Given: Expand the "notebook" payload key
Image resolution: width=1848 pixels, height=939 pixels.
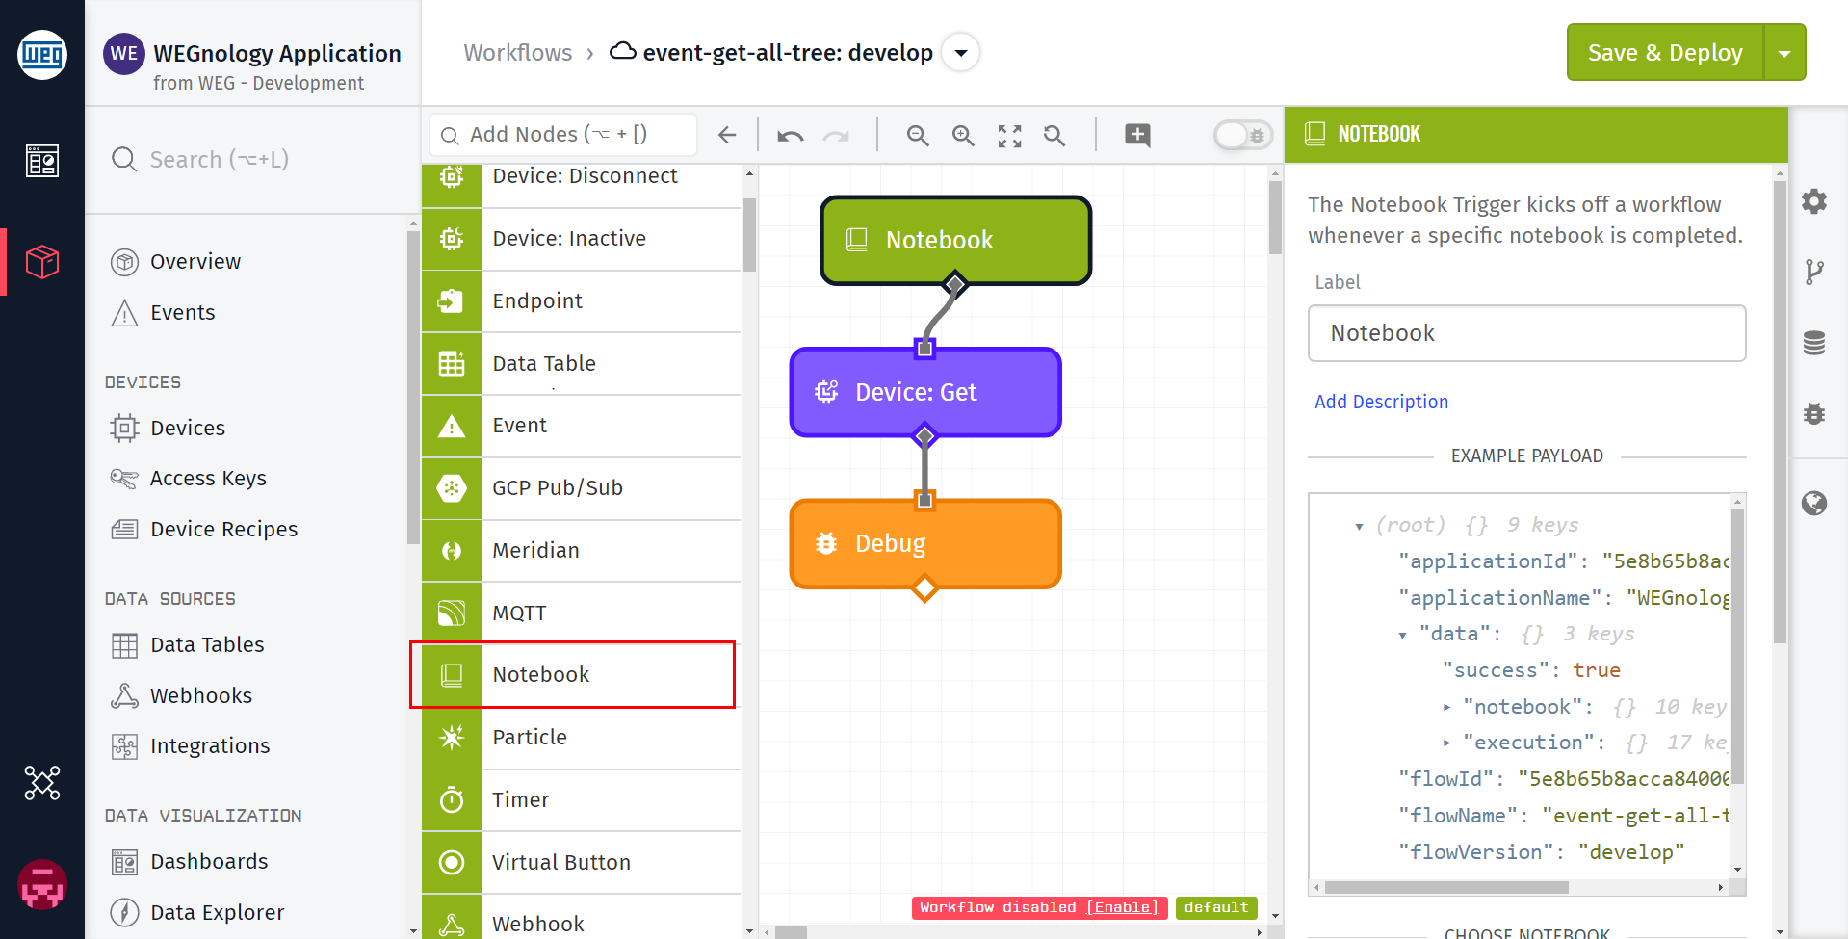Looking at the screenshot, I should point(1446,708).
